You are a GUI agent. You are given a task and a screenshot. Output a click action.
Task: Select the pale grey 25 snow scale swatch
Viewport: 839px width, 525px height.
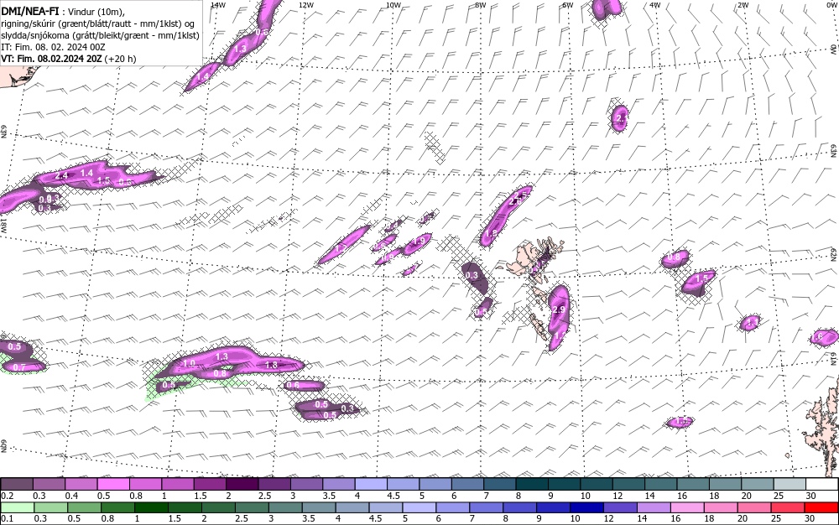790,485
